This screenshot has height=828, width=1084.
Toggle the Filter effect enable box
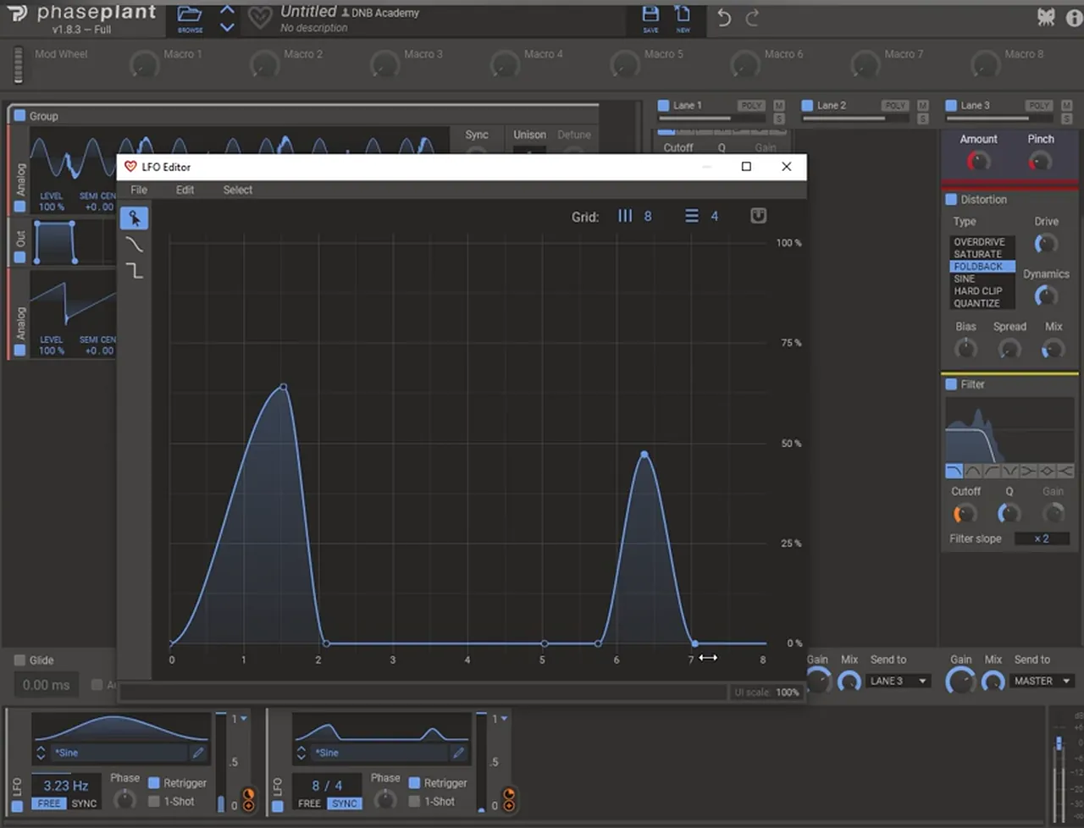(951, 384)
